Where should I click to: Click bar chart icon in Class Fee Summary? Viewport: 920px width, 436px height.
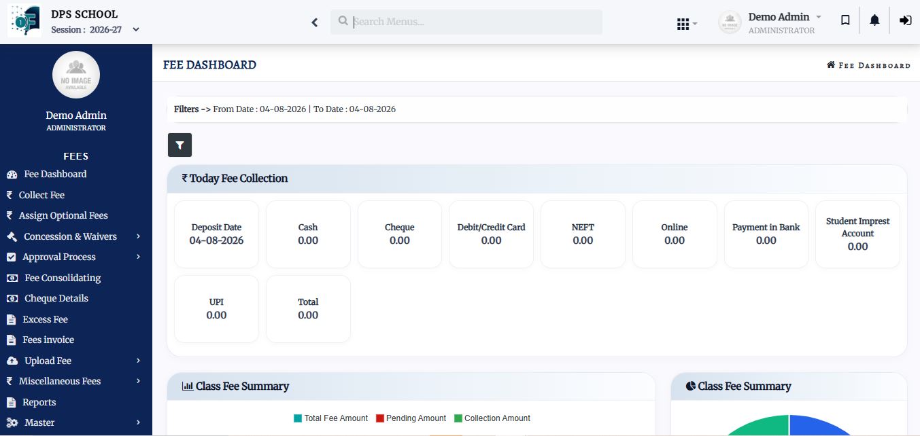pos(188,386)
